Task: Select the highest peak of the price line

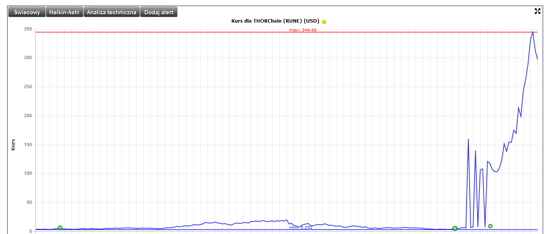Action: pos(533,32)
